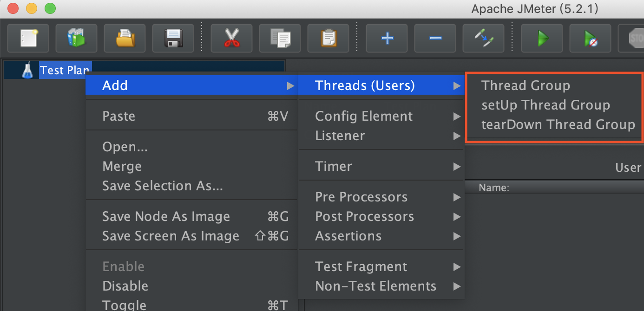Select tearDown Thread Group entry

(x=558, y=124)
